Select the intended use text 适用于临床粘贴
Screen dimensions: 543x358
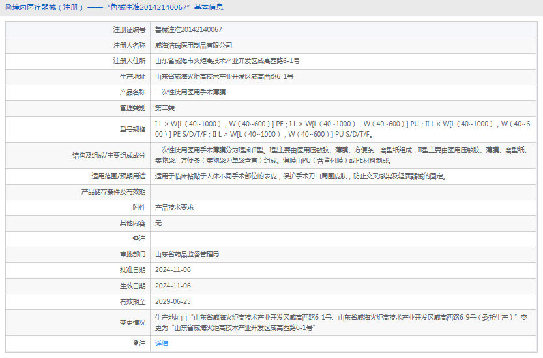pyautogui.click(x=301, y=176)
